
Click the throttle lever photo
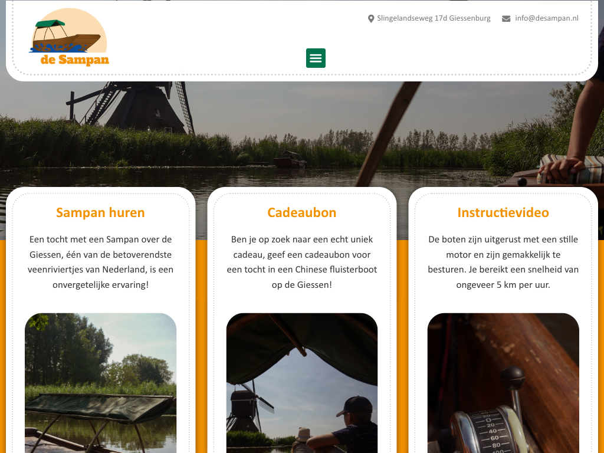pos(503,383)
